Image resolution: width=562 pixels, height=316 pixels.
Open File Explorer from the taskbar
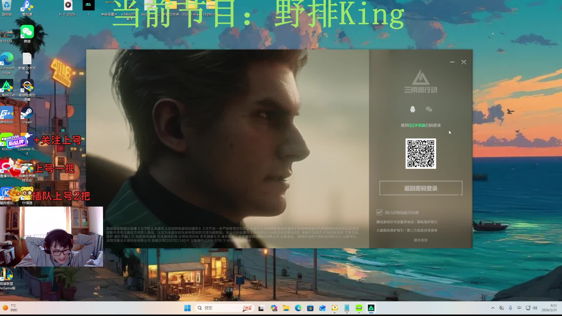coord(286,308)
